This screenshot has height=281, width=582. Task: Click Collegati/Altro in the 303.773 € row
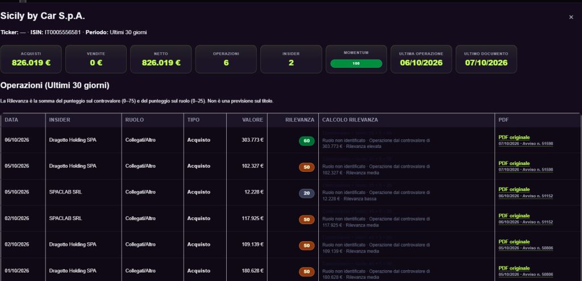coord(140,140)
